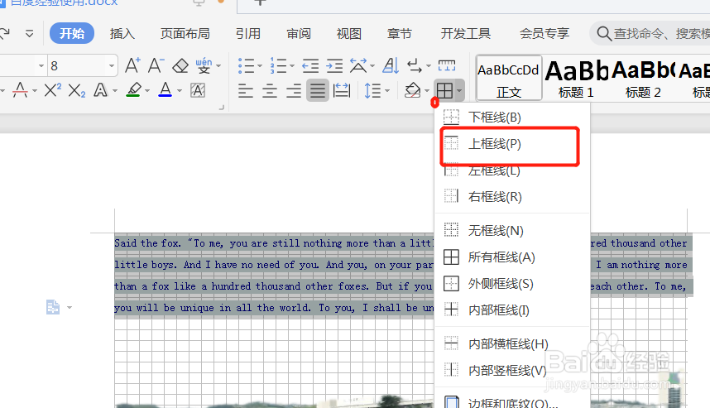Image resolution: width=710 pixels, height=408 pixels.
Task: Select 外侧框线(S) border option
Action: click(x=511, y=284)
